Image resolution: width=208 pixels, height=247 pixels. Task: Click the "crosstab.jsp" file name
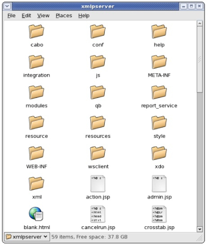point(159,227)
